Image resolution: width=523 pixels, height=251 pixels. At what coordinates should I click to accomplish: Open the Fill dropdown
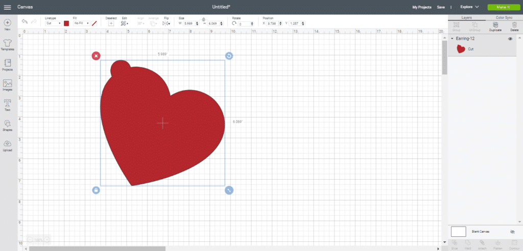[81, 23]
